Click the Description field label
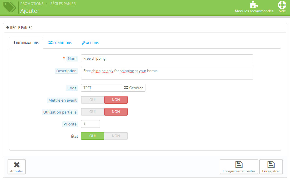Screen dimensions: 290x191 click(x=66, y=71)
